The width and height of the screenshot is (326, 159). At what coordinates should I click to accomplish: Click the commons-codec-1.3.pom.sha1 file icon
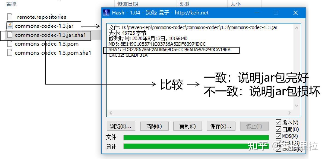[x=10, y=53]
